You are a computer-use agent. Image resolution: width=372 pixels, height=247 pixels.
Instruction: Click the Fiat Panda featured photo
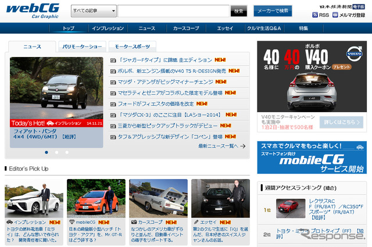(56, 88)
